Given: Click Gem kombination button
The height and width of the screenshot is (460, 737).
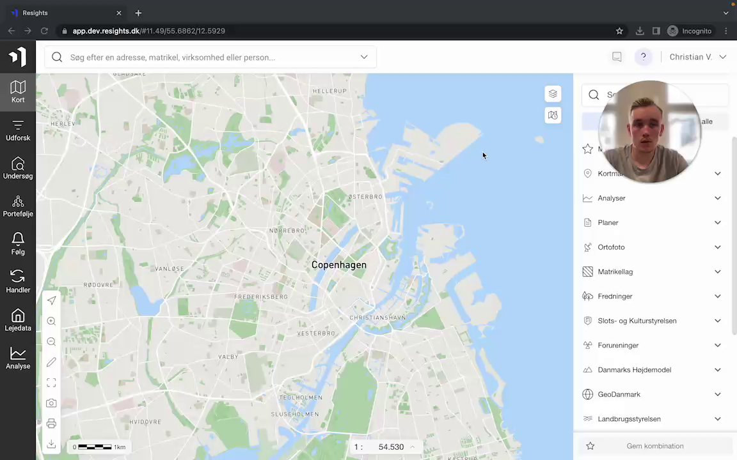Looking at the screenshot, I should tap(654, 446).
